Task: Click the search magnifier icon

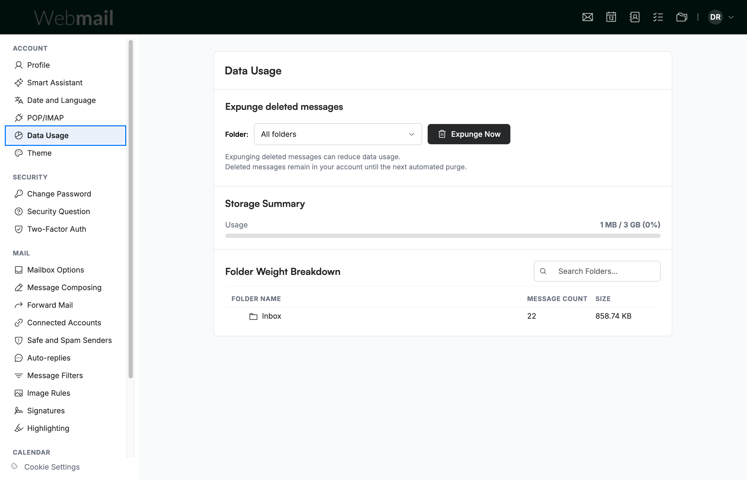Action: tap(543, 271)
